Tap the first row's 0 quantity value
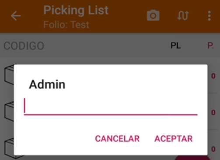The image size is (220, 160). click(213, 76)
